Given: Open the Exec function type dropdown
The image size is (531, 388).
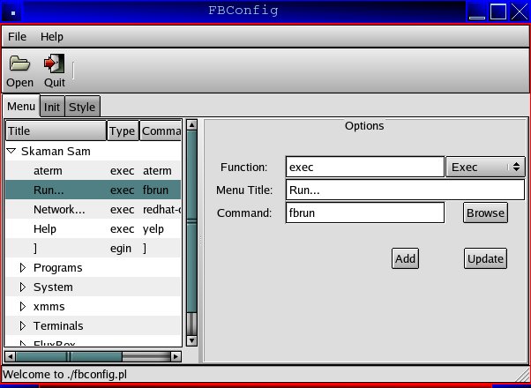Looking at the screenshot, I should 485,167.
